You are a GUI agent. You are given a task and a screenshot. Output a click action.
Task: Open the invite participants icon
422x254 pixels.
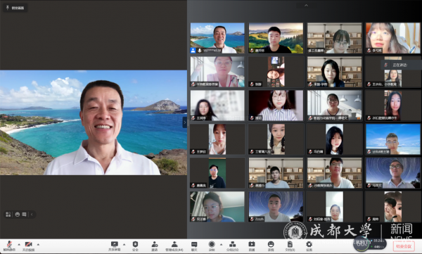pos(155,246)
